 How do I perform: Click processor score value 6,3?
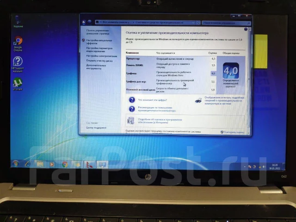213,59
